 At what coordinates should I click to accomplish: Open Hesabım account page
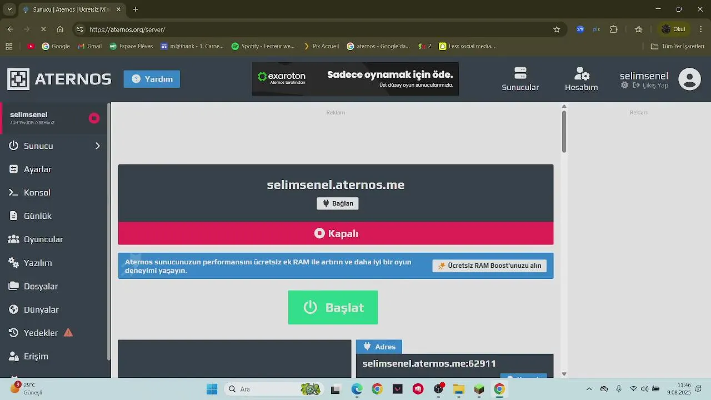(x=581, y=79)
